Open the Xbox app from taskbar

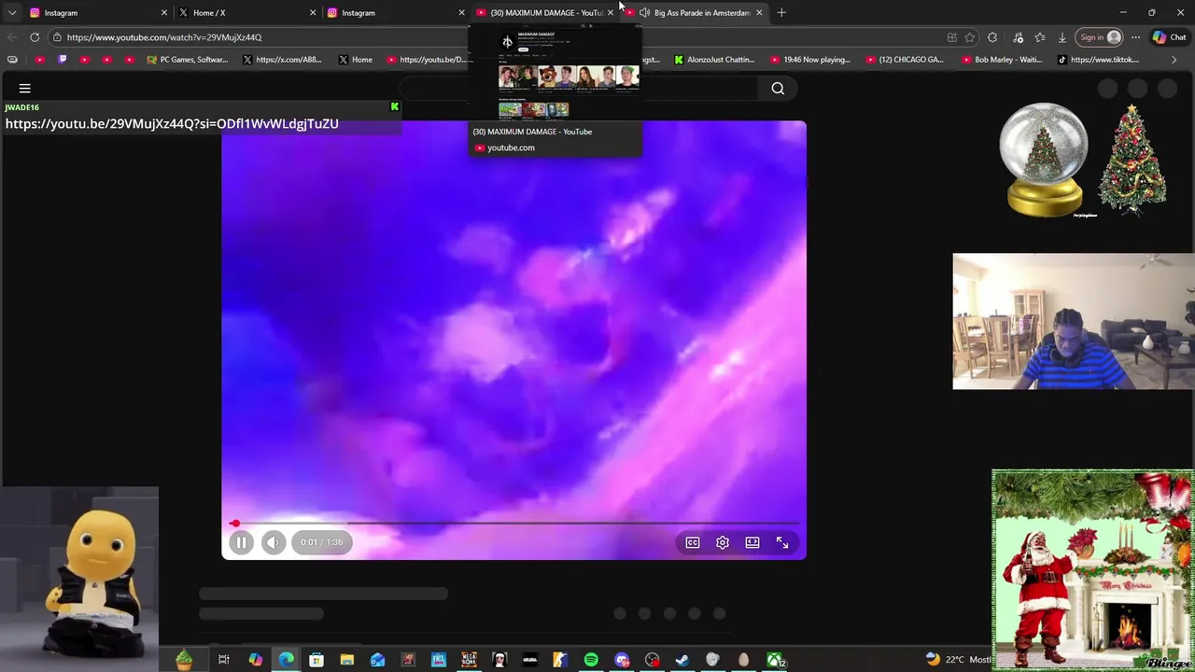775,660
